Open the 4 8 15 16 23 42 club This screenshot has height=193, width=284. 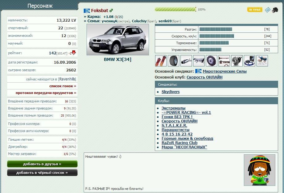177,134
